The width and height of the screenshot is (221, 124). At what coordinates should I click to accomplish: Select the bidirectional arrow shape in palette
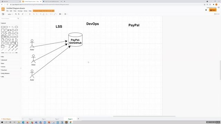tap(13, 46)
